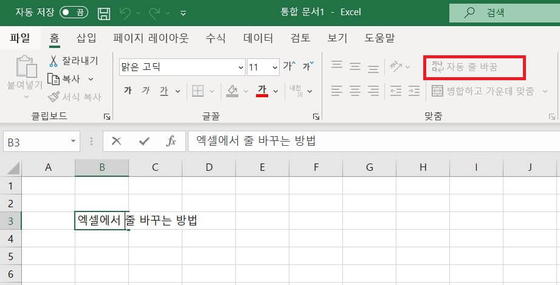560x285 pixels.
Task: Click the Top Align icon
Action: [x=336, y=66]
